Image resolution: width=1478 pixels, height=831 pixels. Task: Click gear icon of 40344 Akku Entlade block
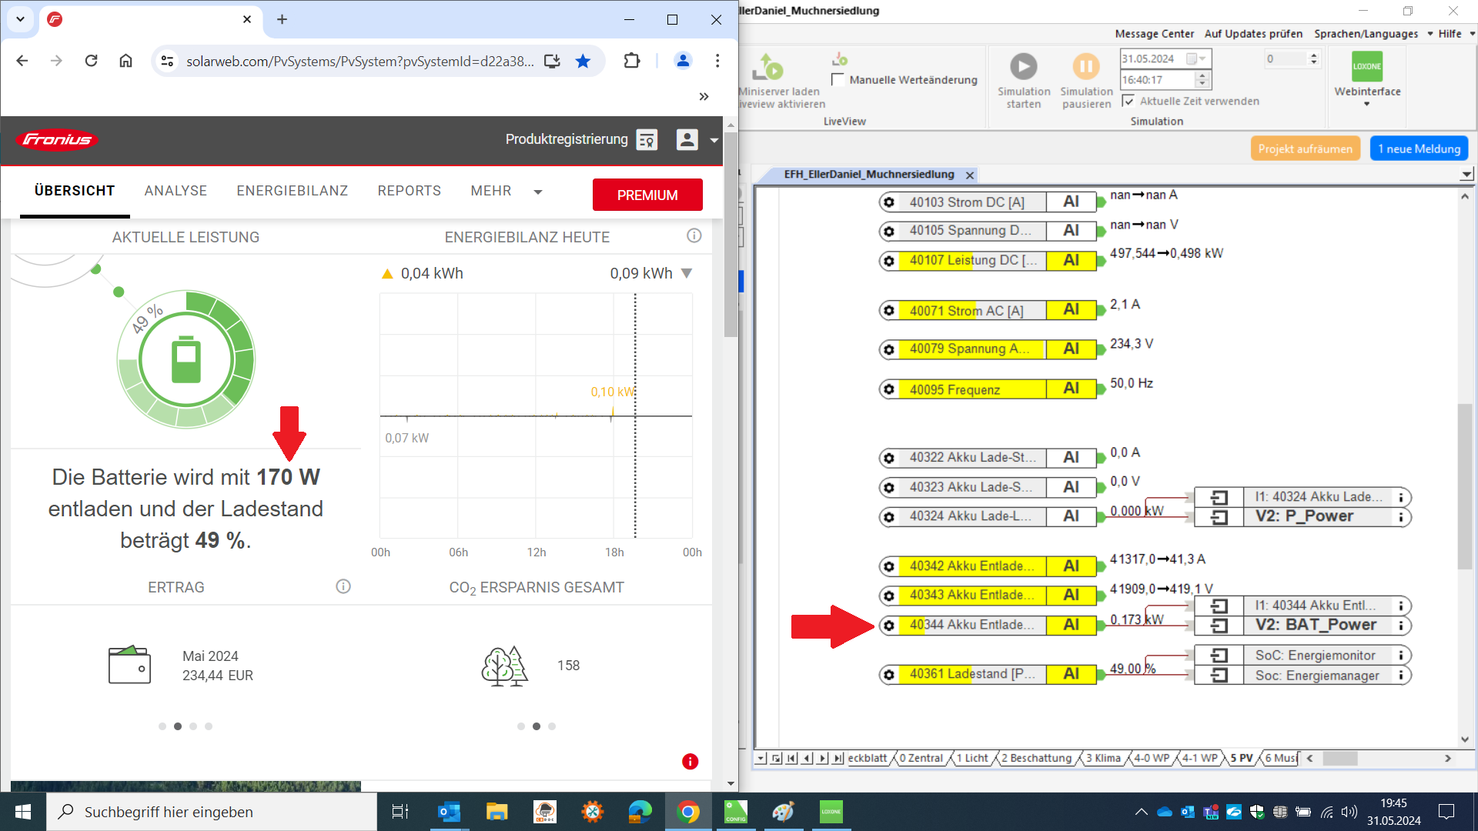[889, 626]
